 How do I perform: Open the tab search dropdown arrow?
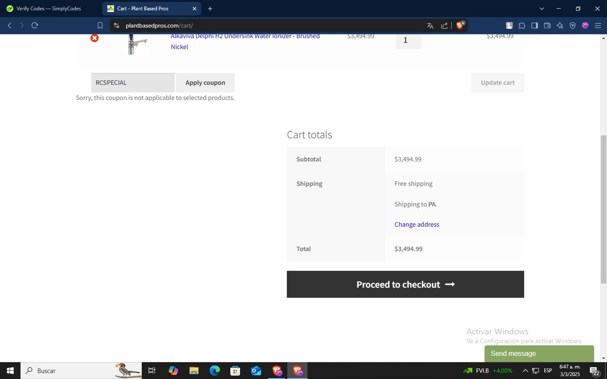coord(542,8)
